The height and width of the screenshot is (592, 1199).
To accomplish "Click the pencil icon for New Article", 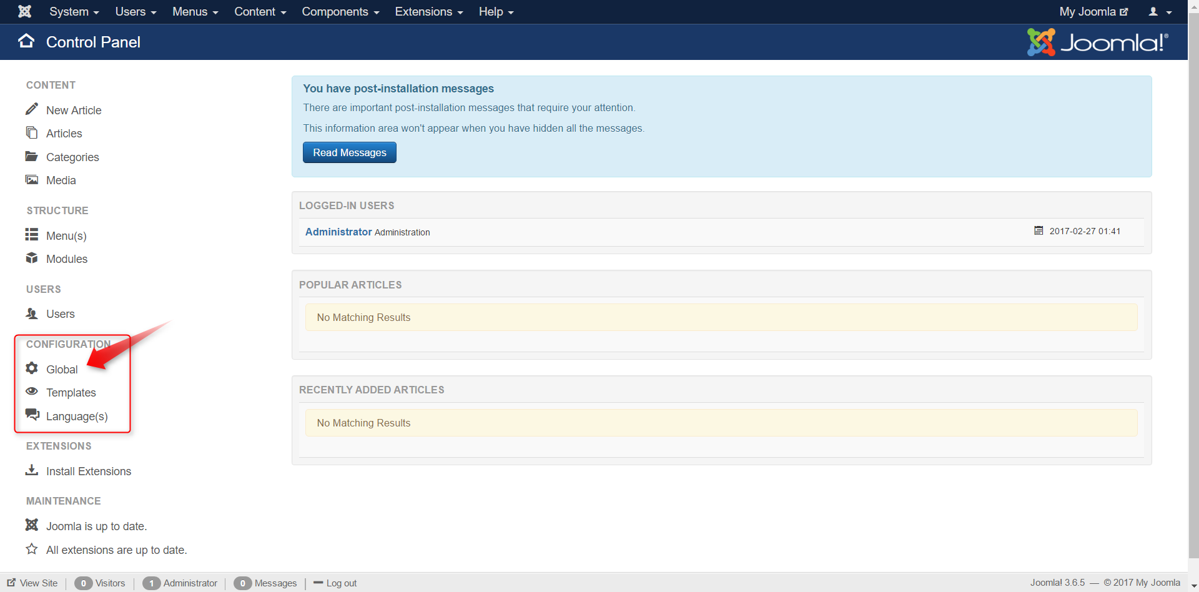I will 32,109.
